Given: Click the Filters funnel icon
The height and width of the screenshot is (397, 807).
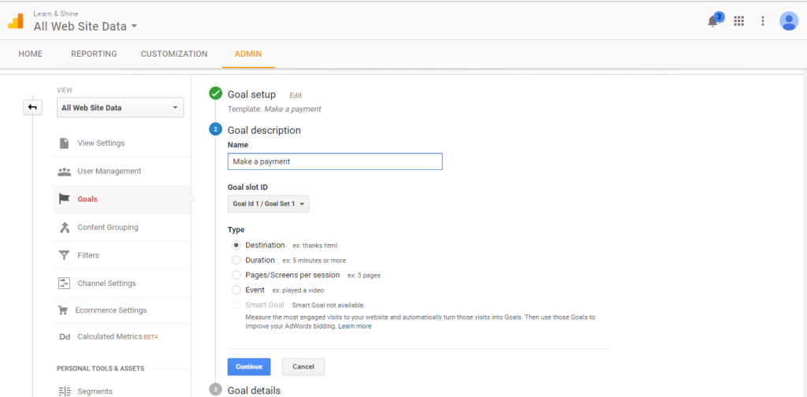Looking at the screenshot, I should click(65, 255).
